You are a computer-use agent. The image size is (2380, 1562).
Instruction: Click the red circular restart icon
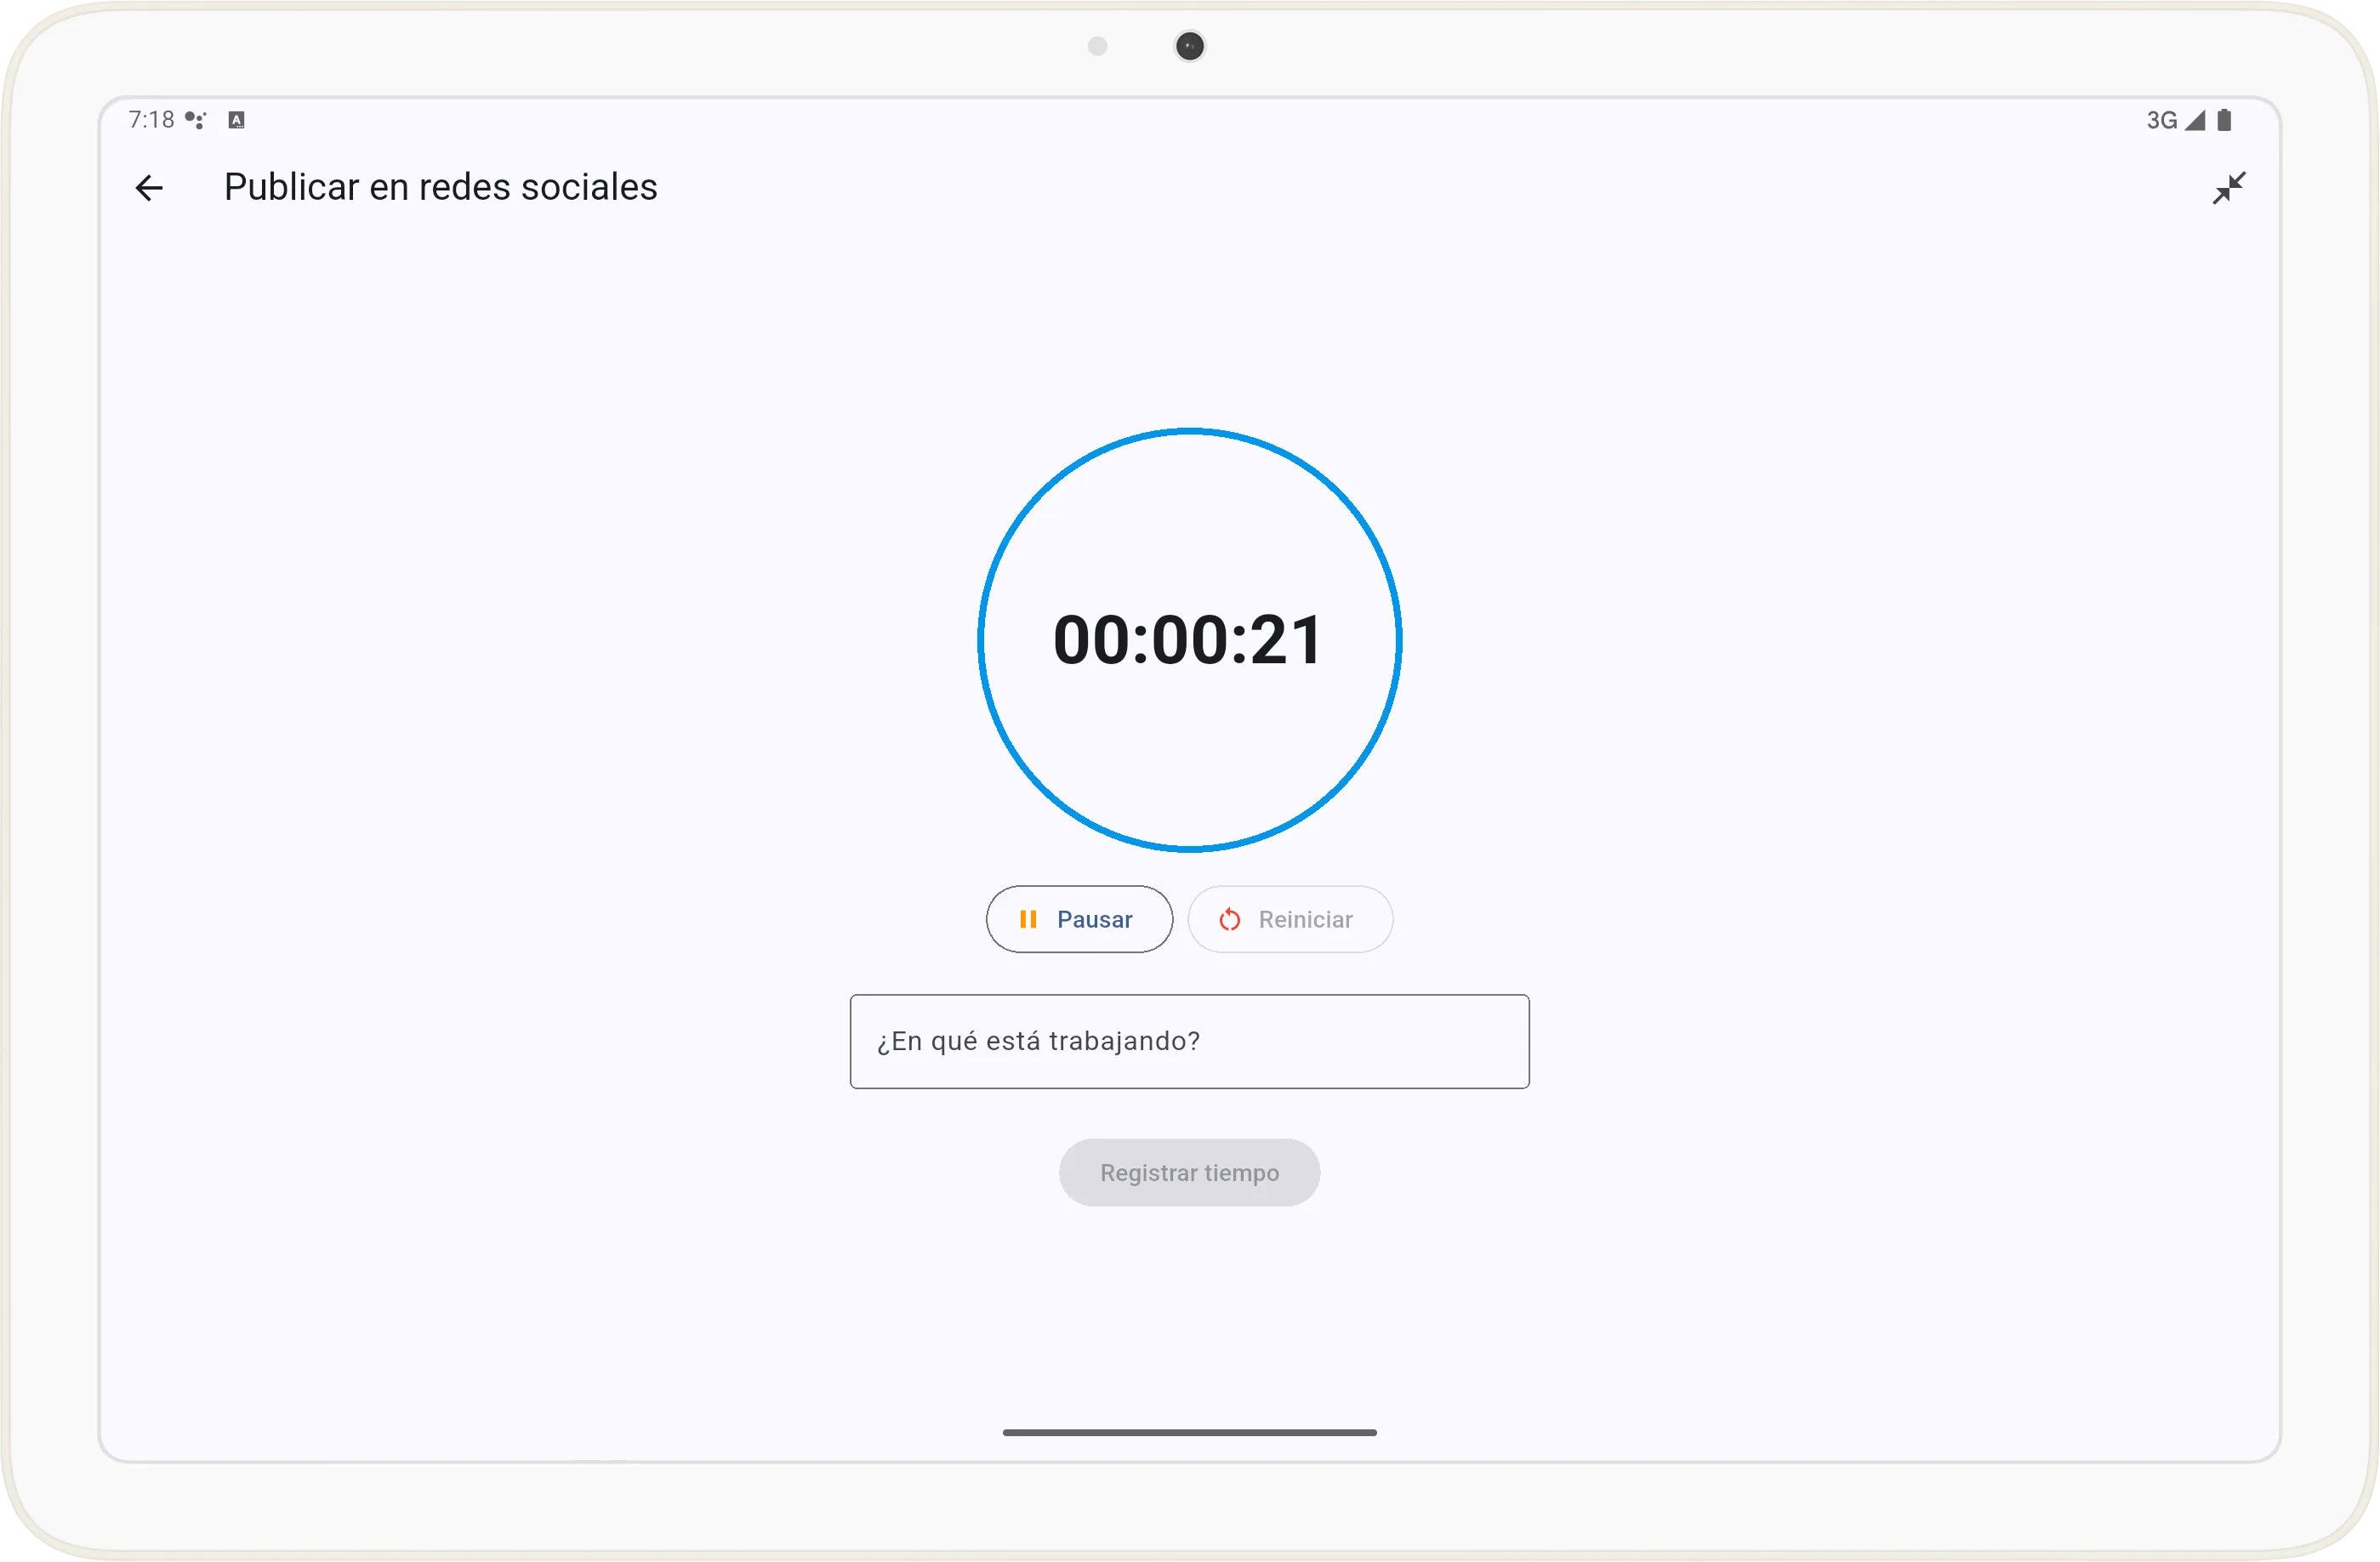coord(1230,919)
